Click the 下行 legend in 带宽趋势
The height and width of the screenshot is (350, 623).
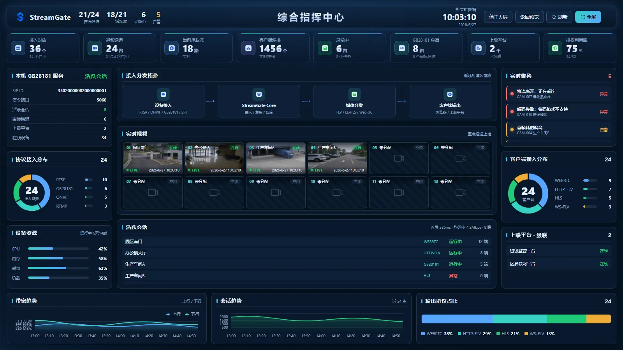coord(192,314)
